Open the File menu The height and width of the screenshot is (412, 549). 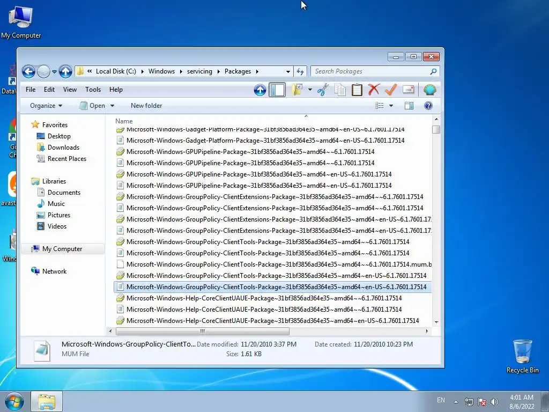31,90
